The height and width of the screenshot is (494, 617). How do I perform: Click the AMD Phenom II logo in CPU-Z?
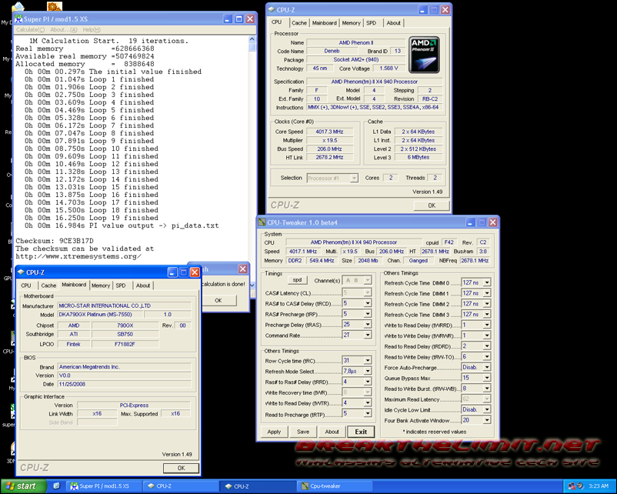pos(424,55)
